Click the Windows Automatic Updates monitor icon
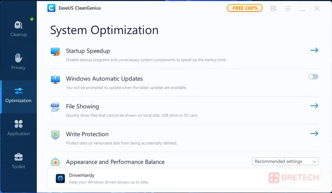The height and width of the screenshot is (193, 332). (55, 79)
